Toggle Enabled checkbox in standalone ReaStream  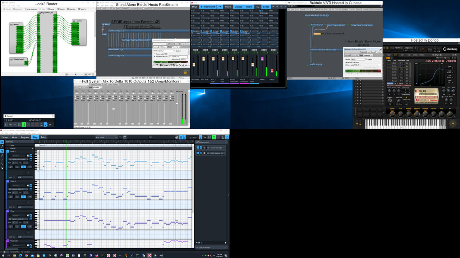click(x=175, y=51)
